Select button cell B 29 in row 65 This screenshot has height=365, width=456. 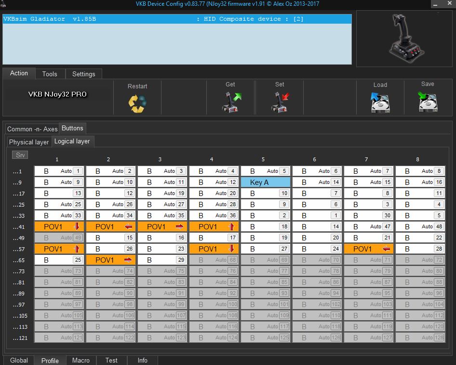162,260
